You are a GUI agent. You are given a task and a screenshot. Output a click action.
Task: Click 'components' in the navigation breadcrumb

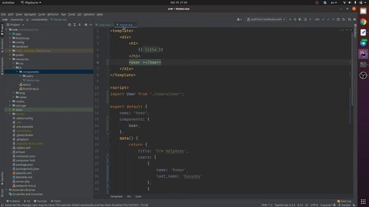pyautogui.click(x=40, y=20)
